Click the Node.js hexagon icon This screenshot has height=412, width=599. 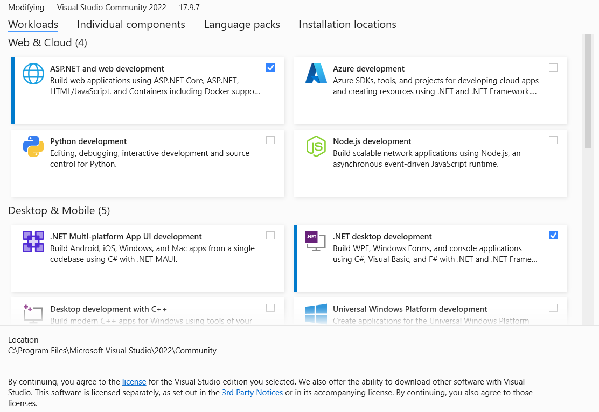316,146
